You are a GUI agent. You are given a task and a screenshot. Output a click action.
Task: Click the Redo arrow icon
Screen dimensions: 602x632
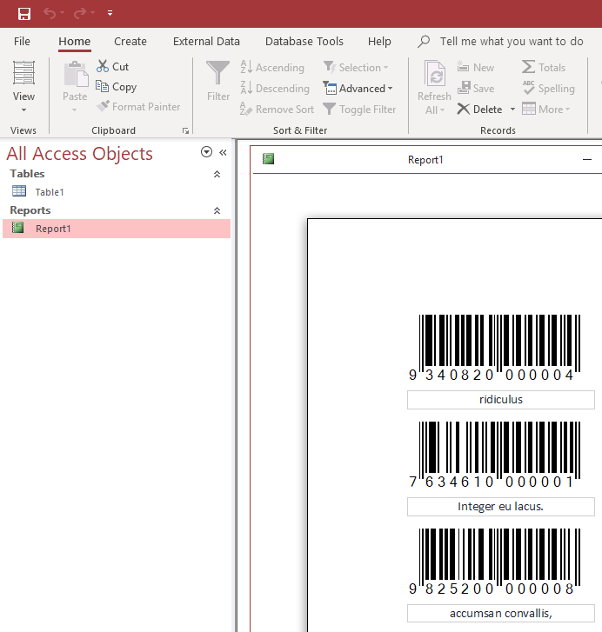click(79, 13)
